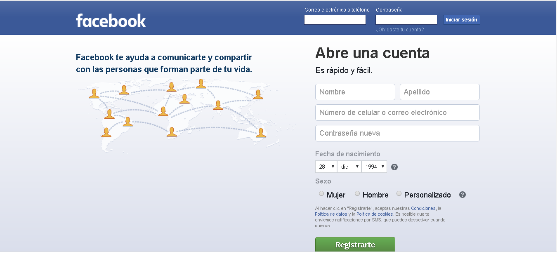This screenshot has height=254, width=557.
Task: Open the Condiciones terms link
Action: pos(423,208)
